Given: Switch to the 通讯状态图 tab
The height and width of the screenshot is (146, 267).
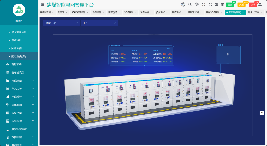Looking at the screenshot, I should [255, 13].
